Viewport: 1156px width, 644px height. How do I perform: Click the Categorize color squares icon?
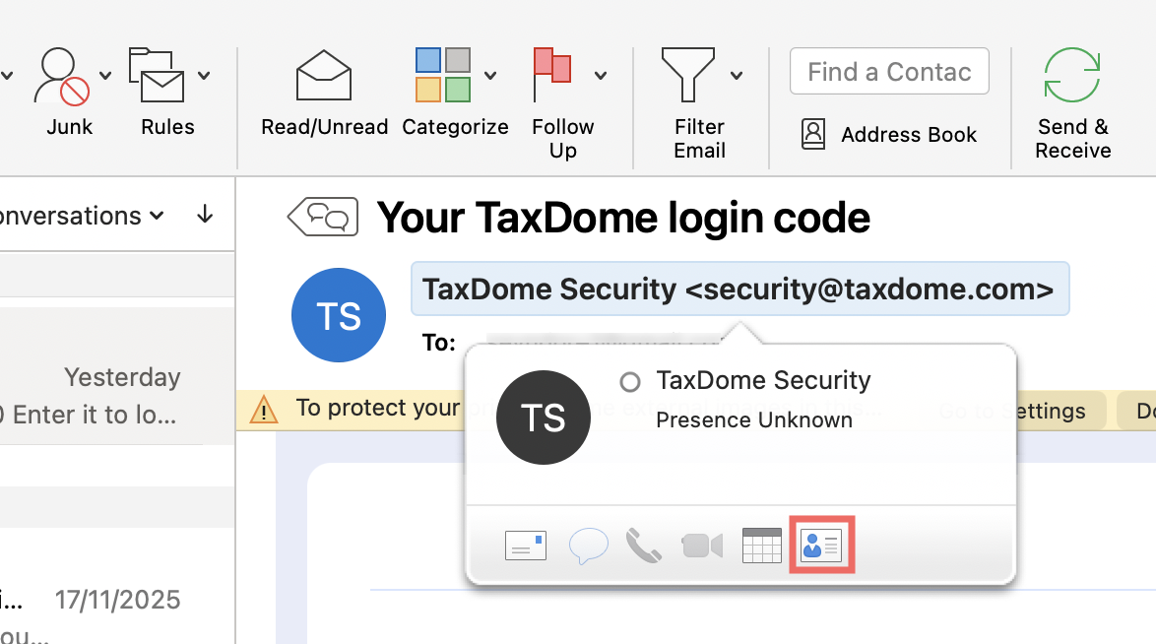pyautogui.click(x=442, y=77)
